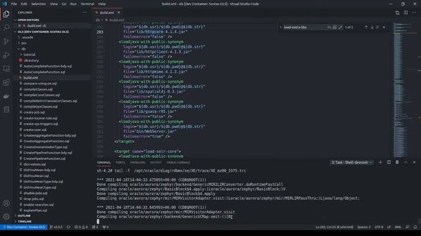
Task: Open the Remote Explorer view
Action: tap(6, 69)
